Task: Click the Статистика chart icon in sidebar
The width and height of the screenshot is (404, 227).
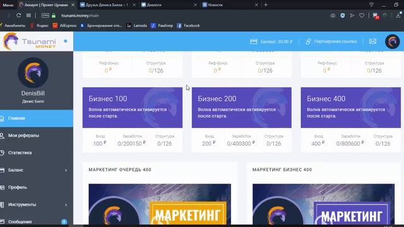Action: (2, 153)
